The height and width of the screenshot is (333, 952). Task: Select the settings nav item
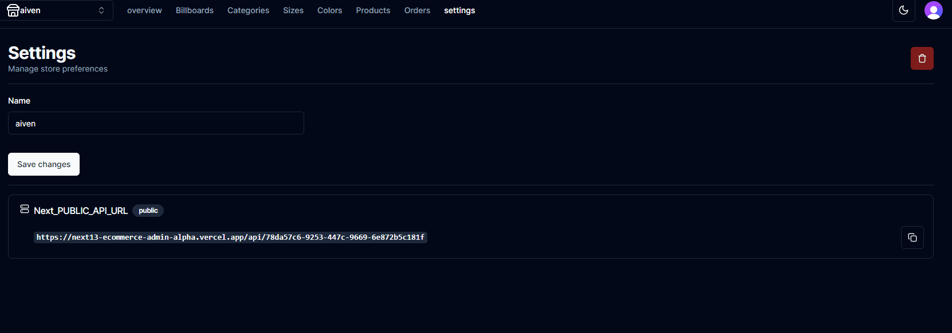[459, 10]
